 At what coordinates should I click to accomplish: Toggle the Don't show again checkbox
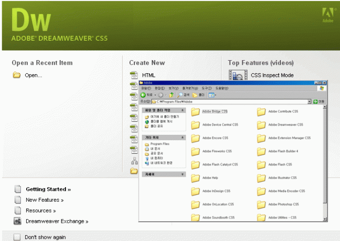tap(17, 237)
